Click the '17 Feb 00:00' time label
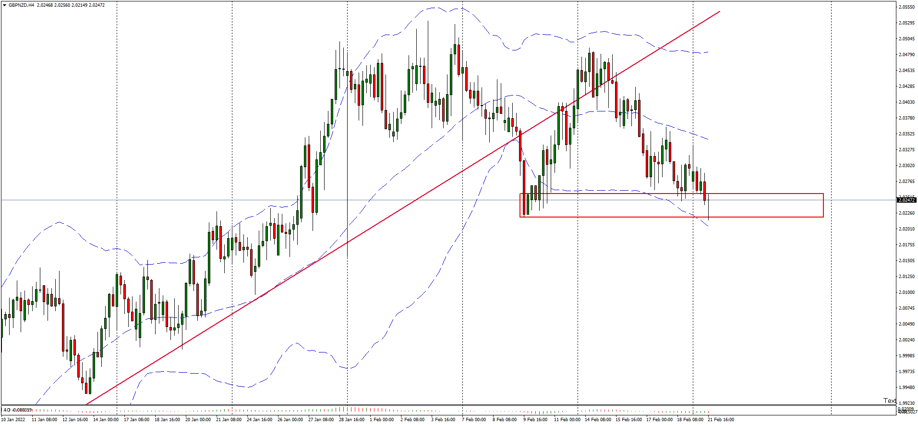Image resolution: width=918 pixels, height=425 pixels. [659, 420]
